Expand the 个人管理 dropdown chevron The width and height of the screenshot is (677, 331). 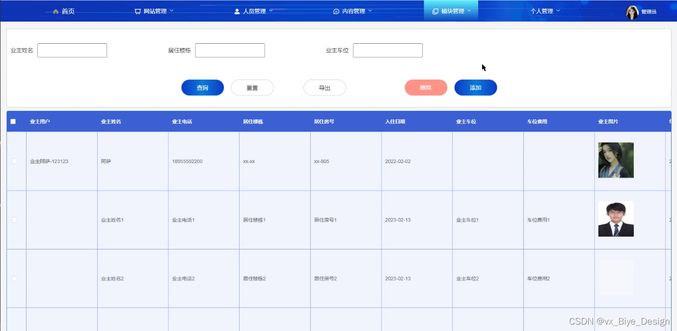tap(558, 11)
